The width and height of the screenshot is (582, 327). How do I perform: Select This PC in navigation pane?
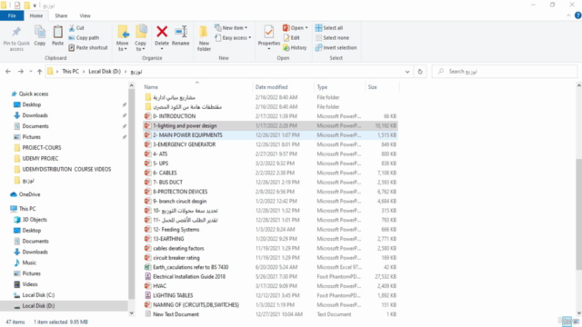click(x=27, y=208)
